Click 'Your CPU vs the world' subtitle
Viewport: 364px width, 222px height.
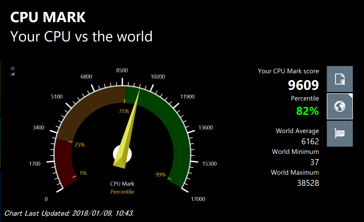click(x=81, y=36)
